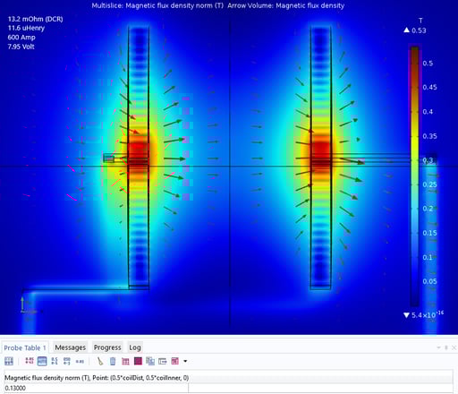Viewport: 458px width, 394px height.
Task: Choose the fourth number notation icon
Action: pos(67,361)
